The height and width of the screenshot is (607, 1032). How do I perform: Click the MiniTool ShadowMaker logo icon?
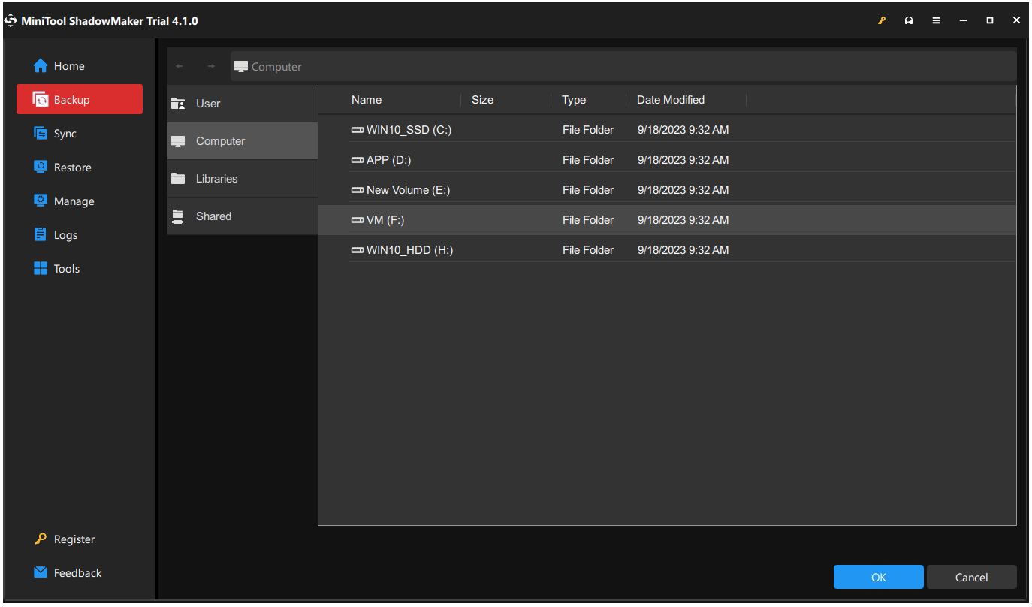tap(11, 21)
